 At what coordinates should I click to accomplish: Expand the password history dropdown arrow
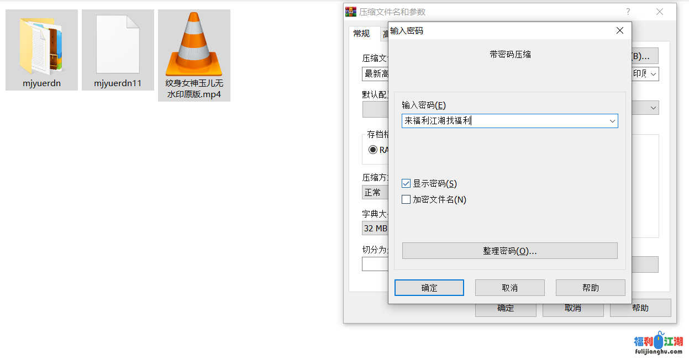point(612,121)
